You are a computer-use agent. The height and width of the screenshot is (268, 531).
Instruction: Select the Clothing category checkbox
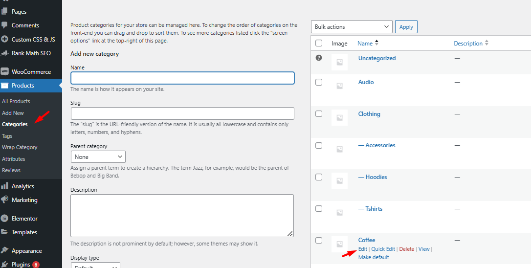pos(319,114)
